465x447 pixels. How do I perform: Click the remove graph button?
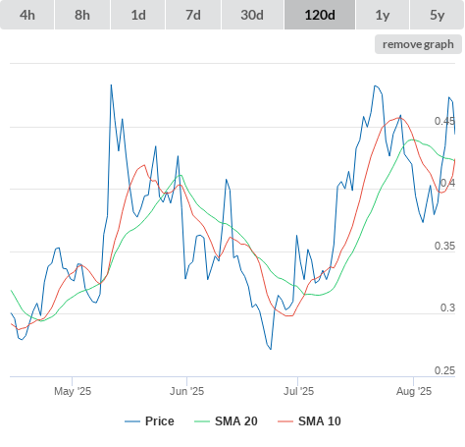point(418,44)
